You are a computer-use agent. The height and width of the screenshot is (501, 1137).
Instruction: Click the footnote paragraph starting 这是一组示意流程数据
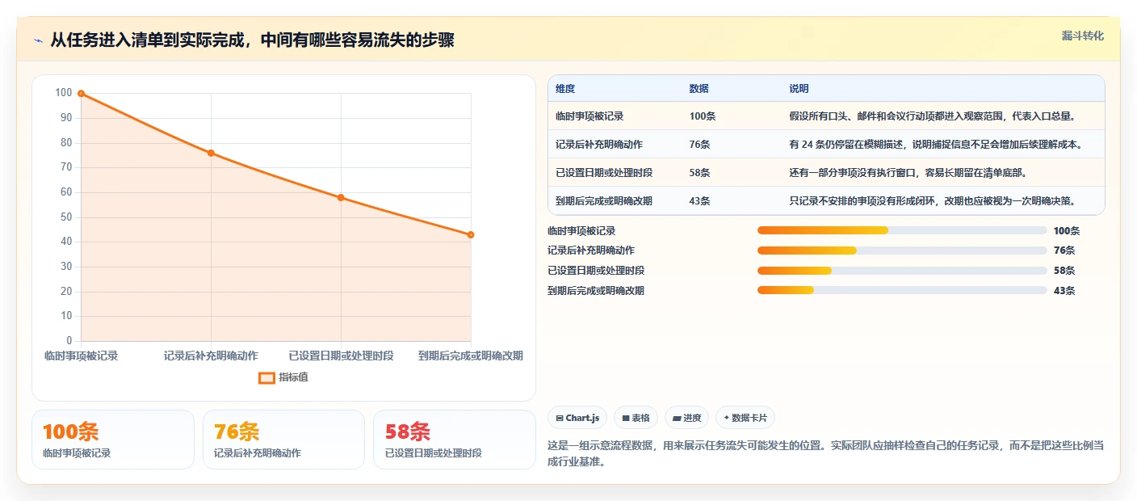(x=826, y=453)
